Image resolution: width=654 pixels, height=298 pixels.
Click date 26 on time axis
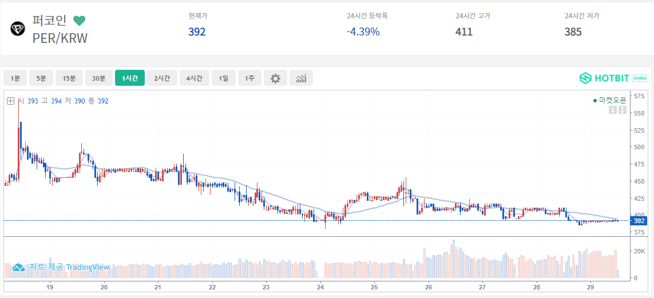(428, 287)
